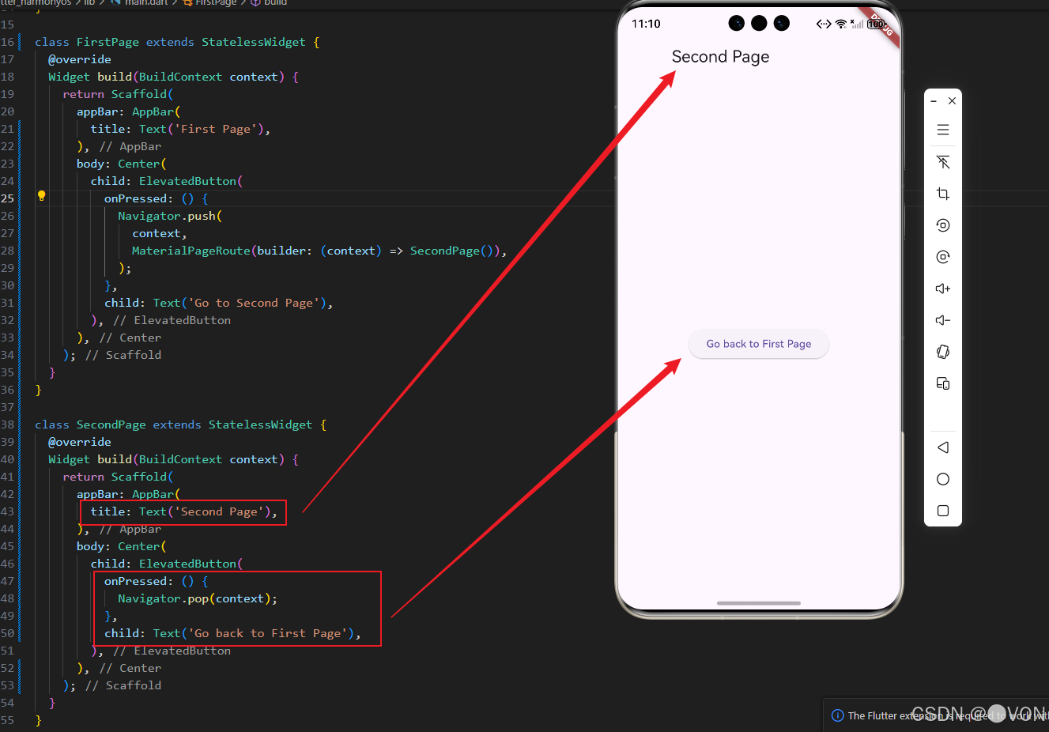Click "return Scaffold(" on line 19

[x=118, y=94]
